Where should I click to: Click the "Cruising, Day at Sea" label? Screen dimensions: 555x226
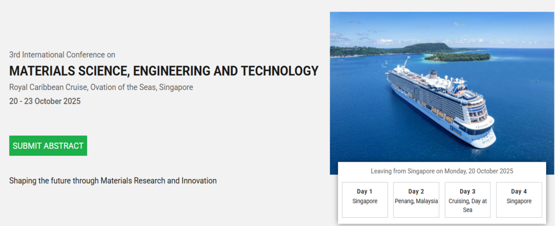coord(467,205)
